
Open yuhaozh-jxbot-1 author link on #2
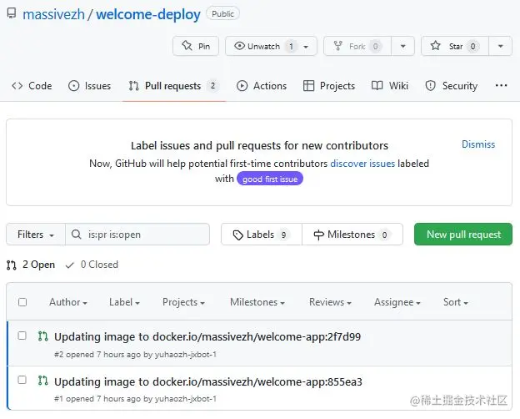pos(186,355)
